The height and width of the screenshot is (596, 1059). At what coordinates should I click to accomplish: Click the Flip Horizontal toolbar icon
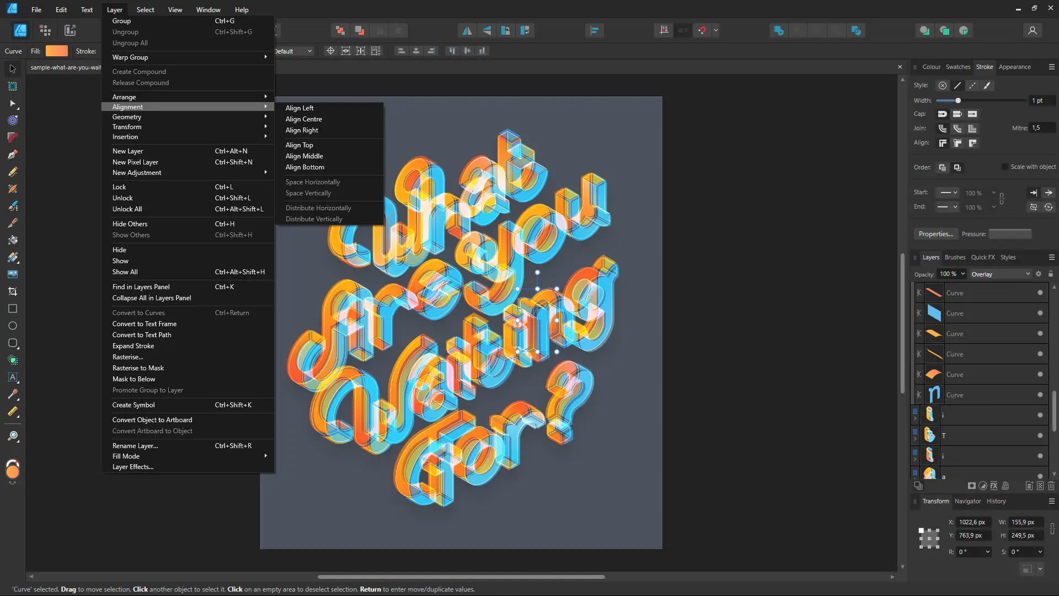pyautogui.click(x=467, y=30)
